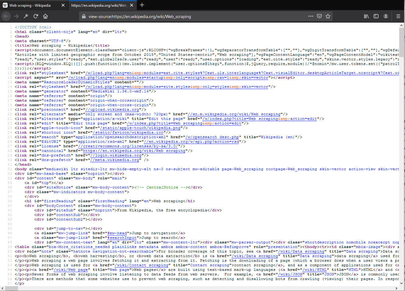The width and height of the screenshot is (405, 291).
Task: Close the Web scraping - Wikipedia tab
Action: 63,5
